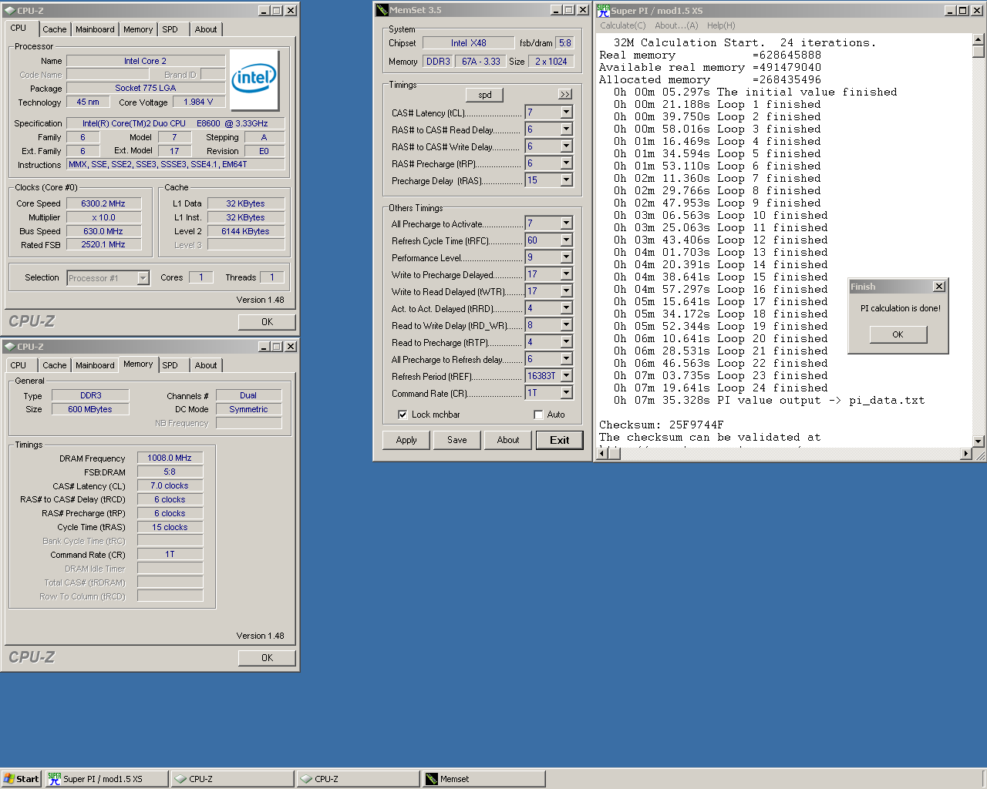Click the top CPU-Z window title icon

9,10
